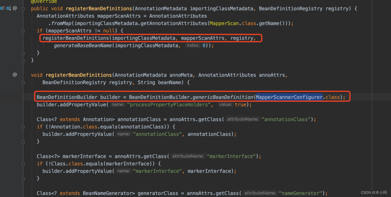Click annotationClass variable in its Class<? extends Annotation> declaration
This screenshot has height=197, width=391.
click(139, 119)
